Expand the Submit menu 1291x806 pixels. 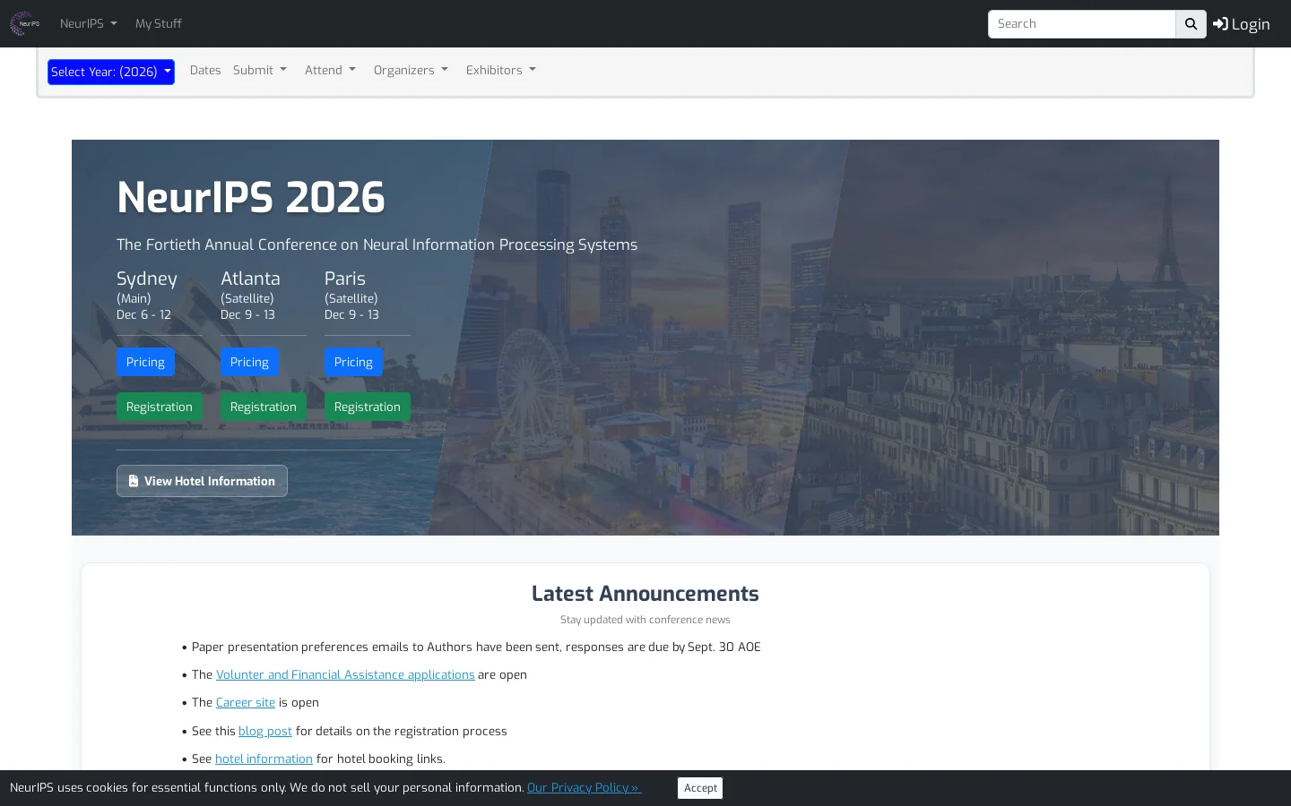tap(260, 70)
